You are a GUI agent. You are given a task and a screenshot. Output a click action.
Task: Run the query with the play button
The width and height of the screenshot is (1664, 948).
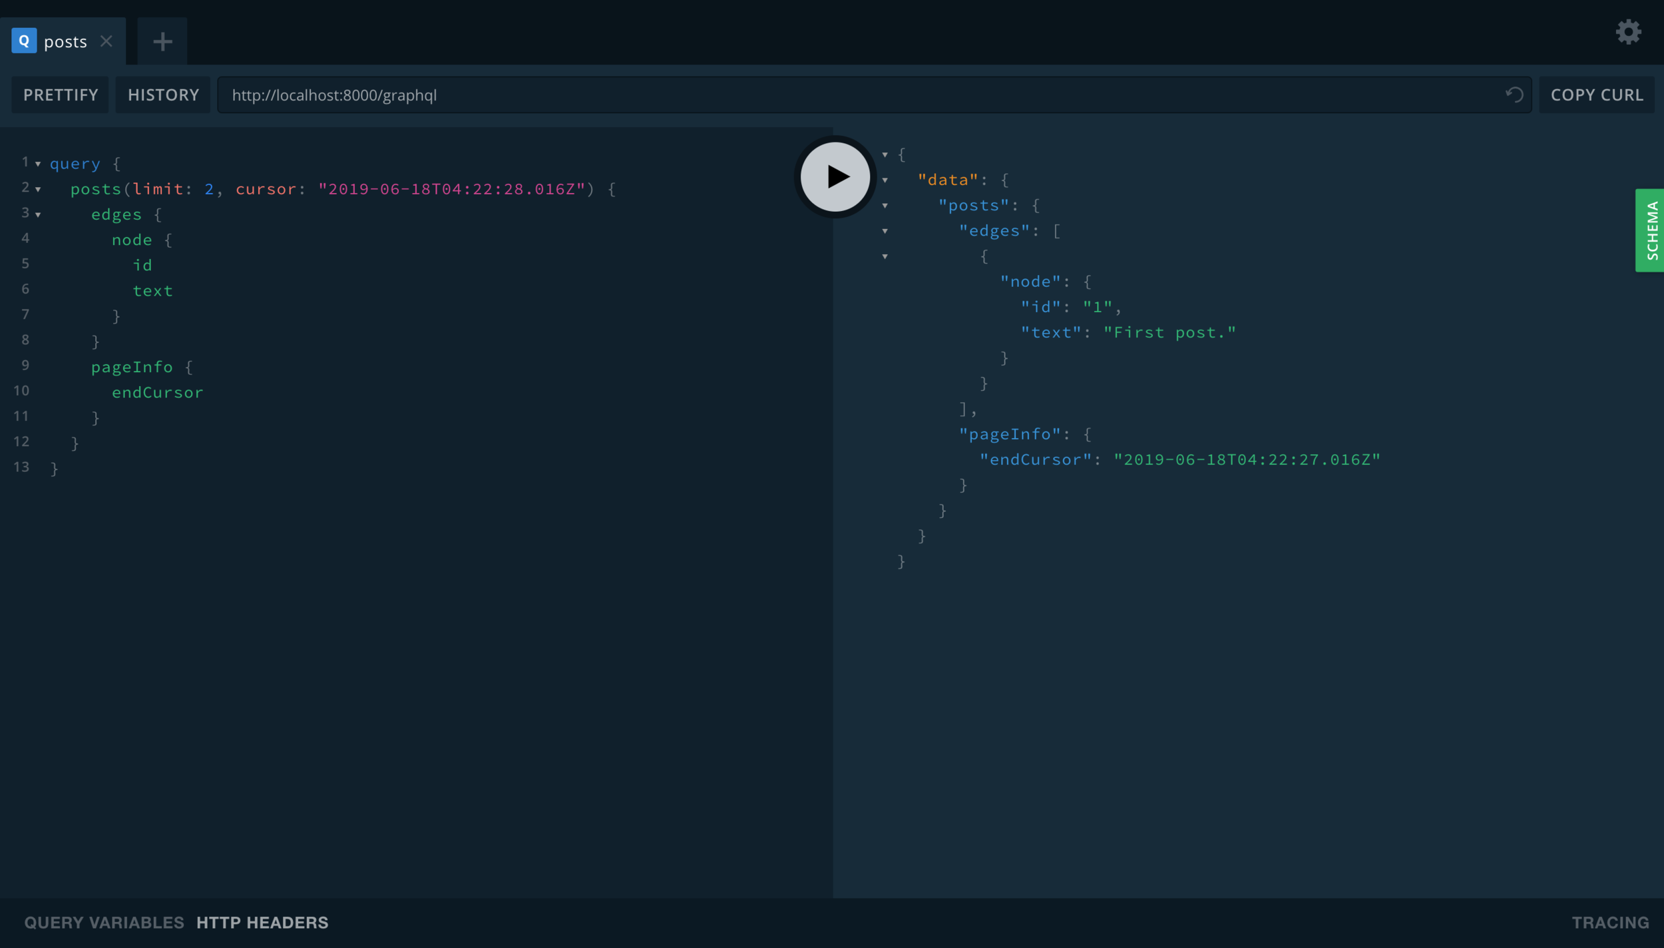coord(835,177)
